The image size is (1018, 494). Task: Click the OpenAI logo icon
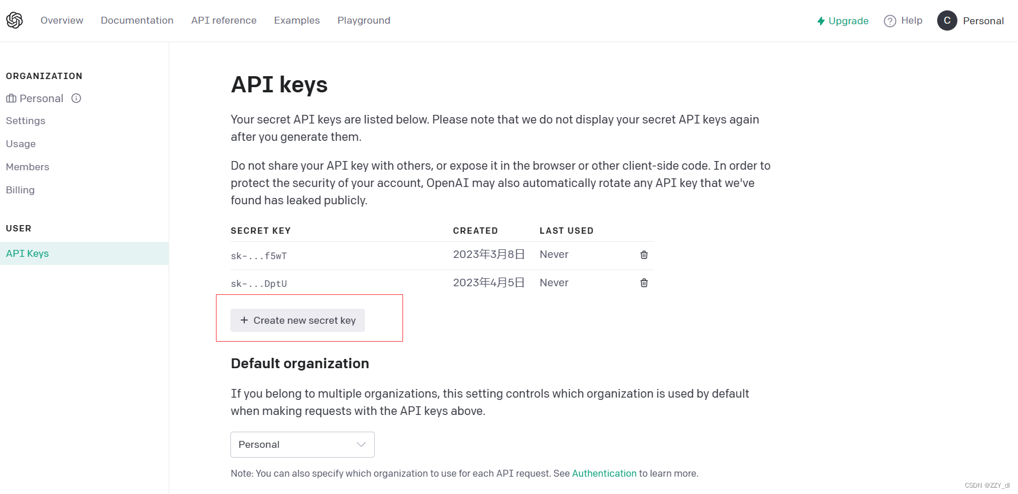click(x=14, y=20)
